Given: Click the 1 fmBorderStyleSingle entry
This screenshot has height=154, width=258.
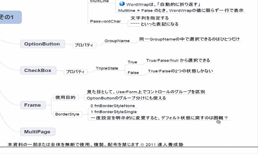Looking at the screenshot, I should 114,112.
